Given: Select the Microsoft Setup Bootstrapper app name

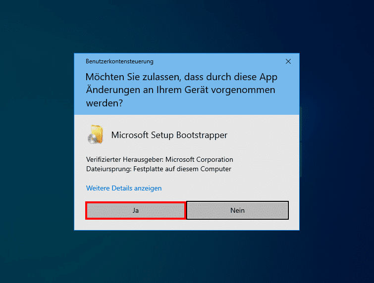Looking at the screenshot, I should [x=169, y=135].
